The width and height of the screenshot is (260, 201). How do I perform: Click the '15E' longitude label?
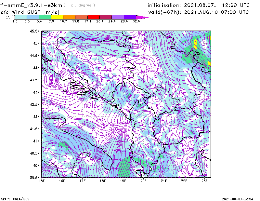pyautogui.click(x=42, y=181)
